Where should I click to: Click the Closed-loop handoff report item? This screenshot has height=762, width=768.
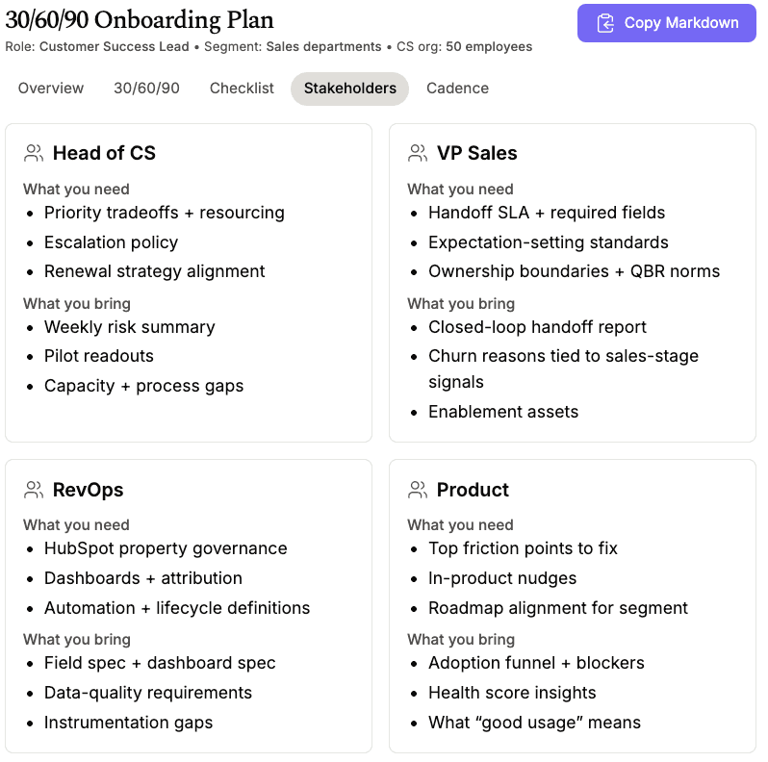click(537, 327)
